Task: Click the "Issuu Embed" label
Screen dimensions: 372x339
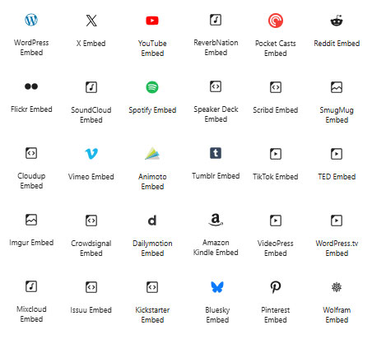Action: [91, 310]
